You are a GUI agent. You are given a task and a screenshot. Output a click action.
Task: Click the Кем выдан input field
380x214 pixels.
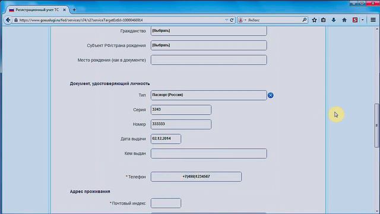[208, 153]
